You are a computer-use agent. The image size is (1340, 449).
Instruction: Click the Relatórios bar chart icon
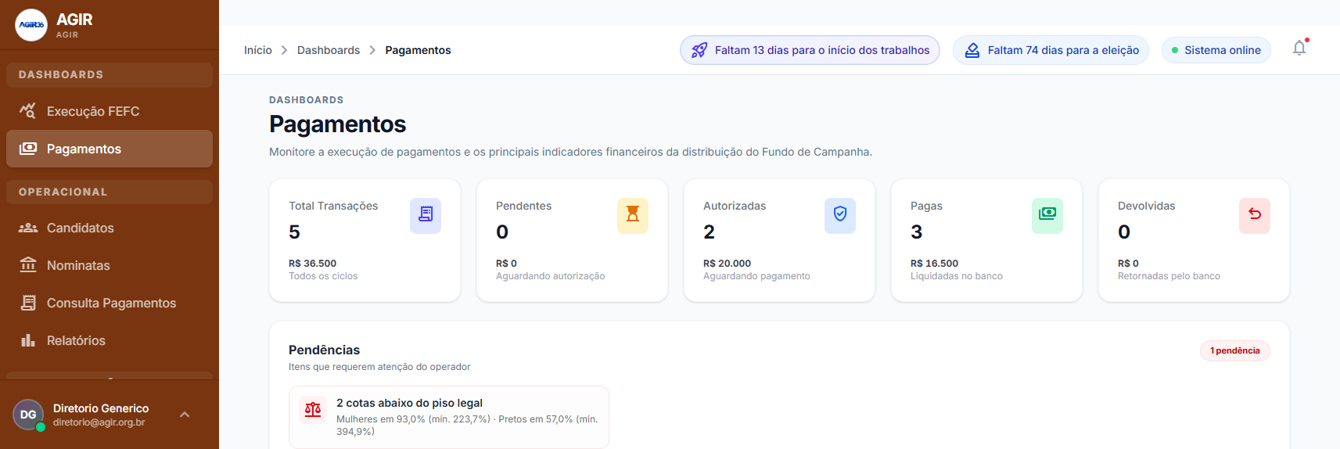coord(28,340)
